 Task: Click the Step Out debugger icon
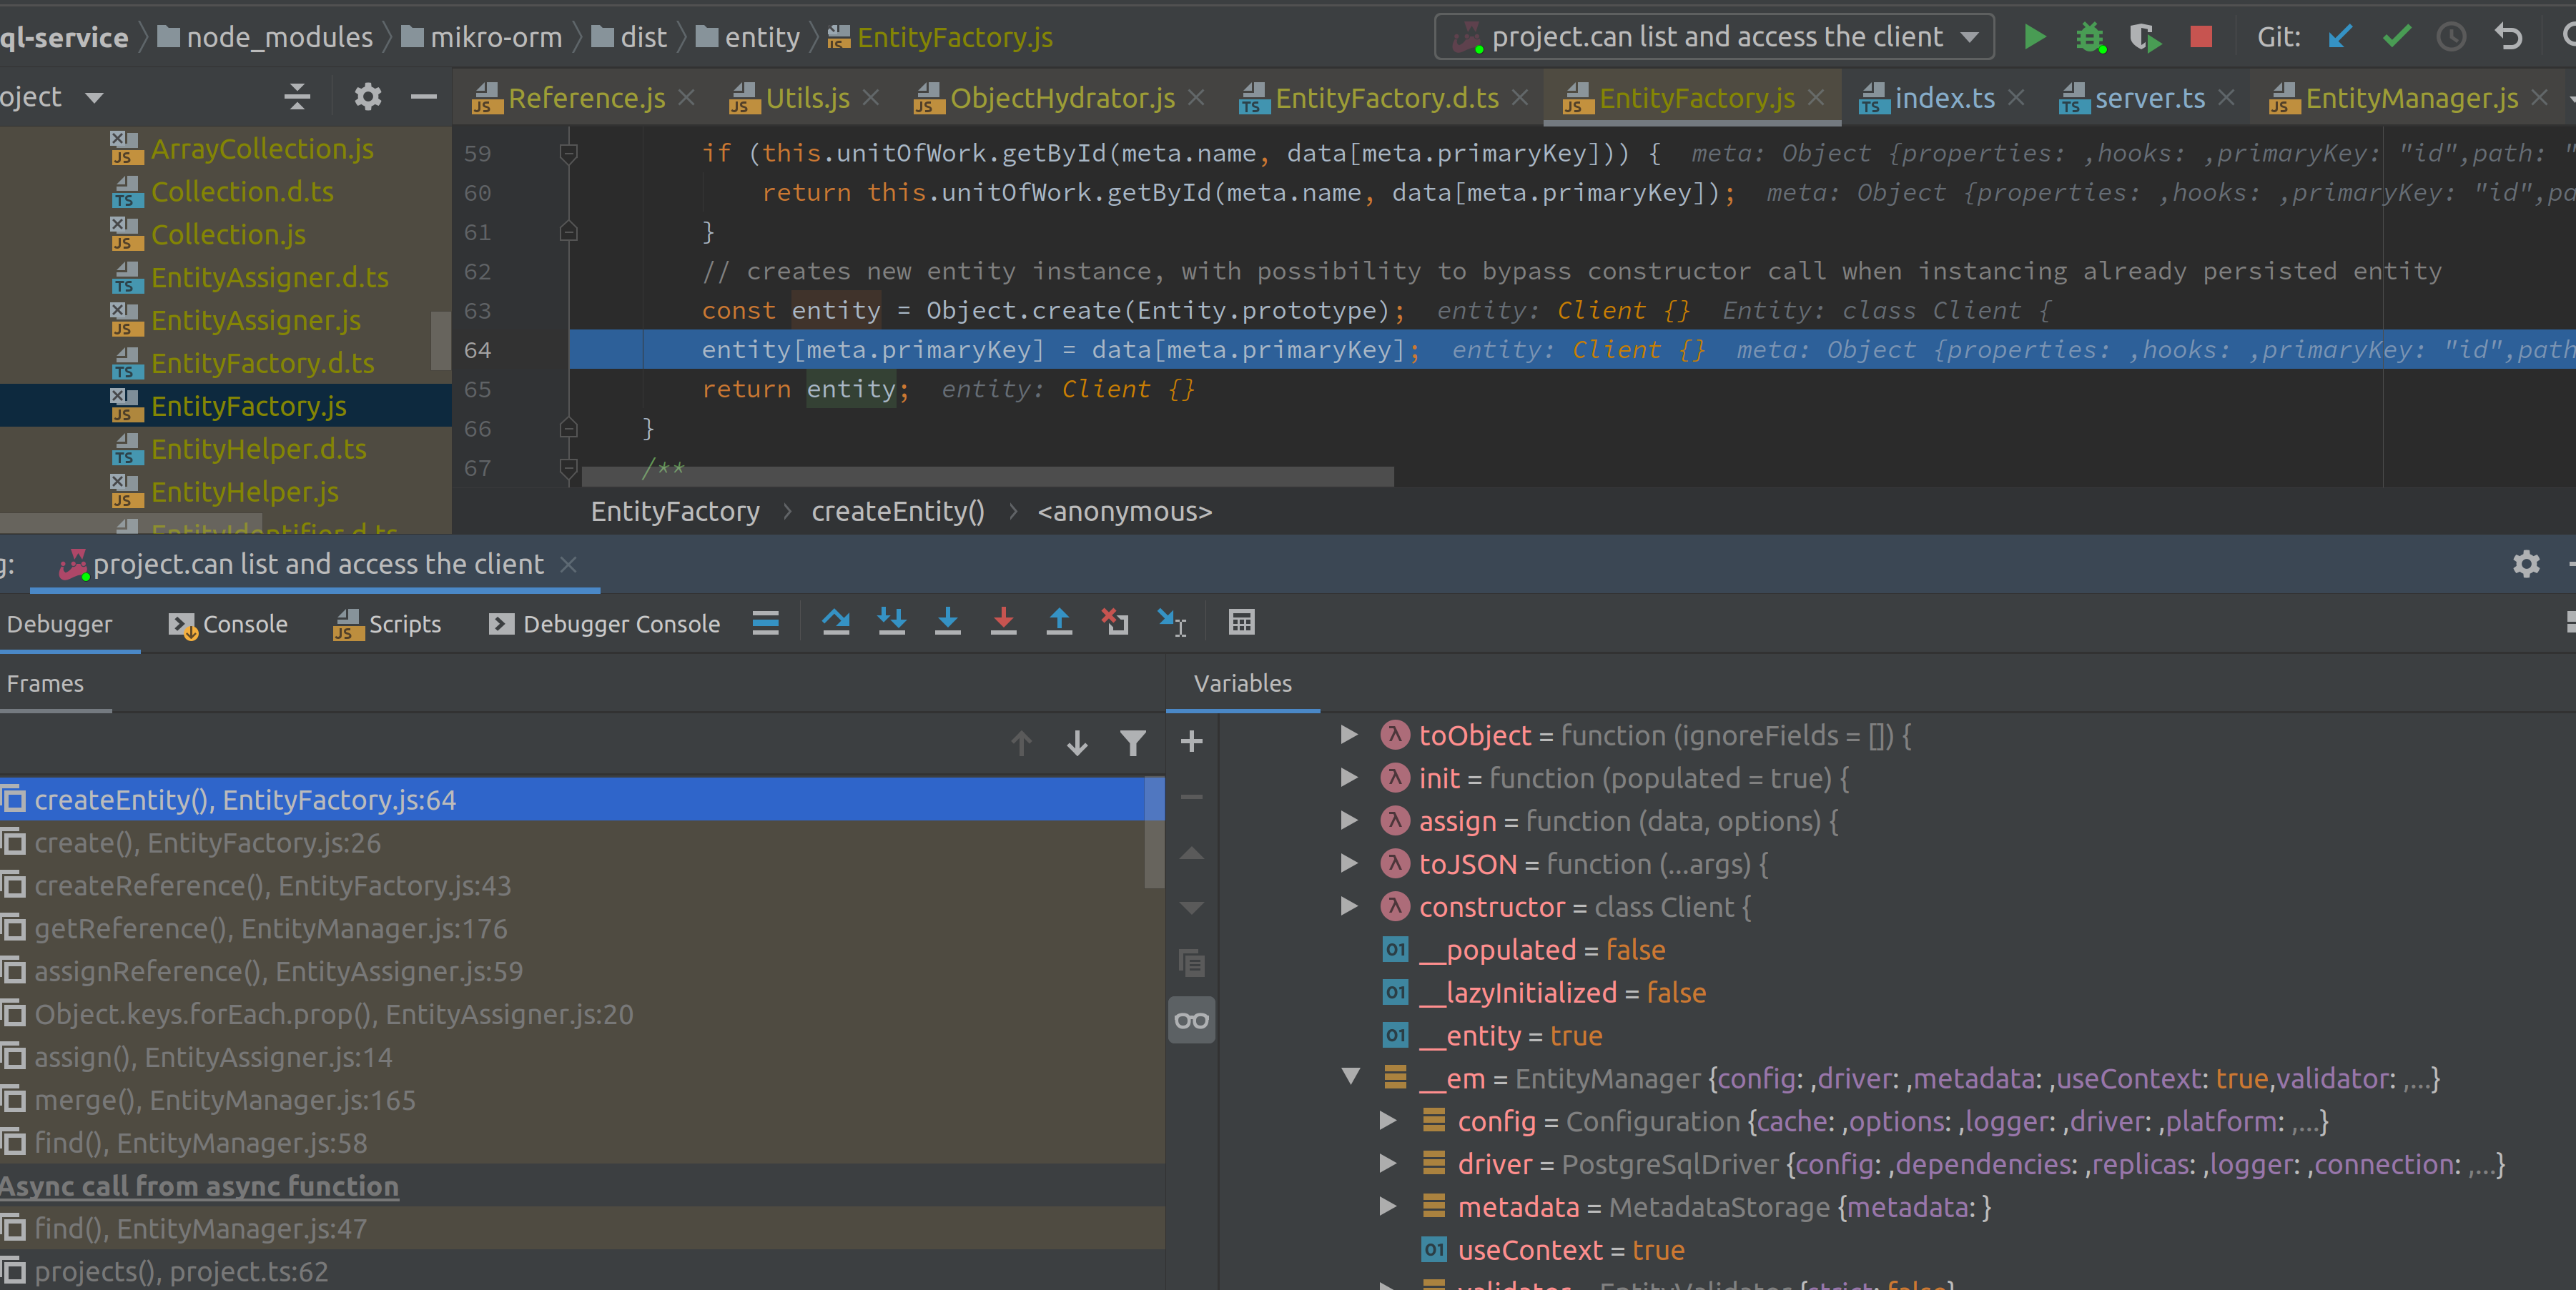[x=1059, y=622]
